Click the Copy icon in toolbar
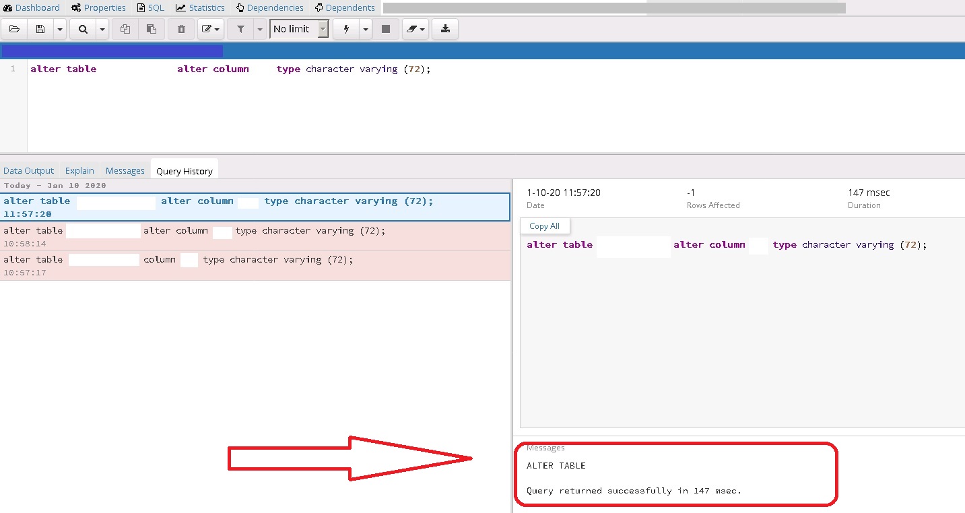Image resolution: width=965 pixels, height=513 pixels. click(125, 29)
